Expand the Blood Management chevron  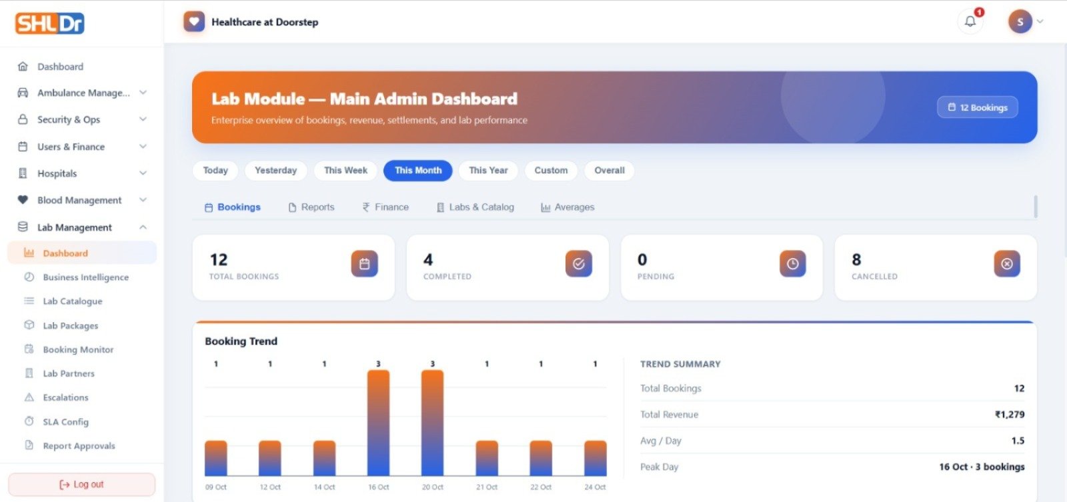(x=143, y=200)
